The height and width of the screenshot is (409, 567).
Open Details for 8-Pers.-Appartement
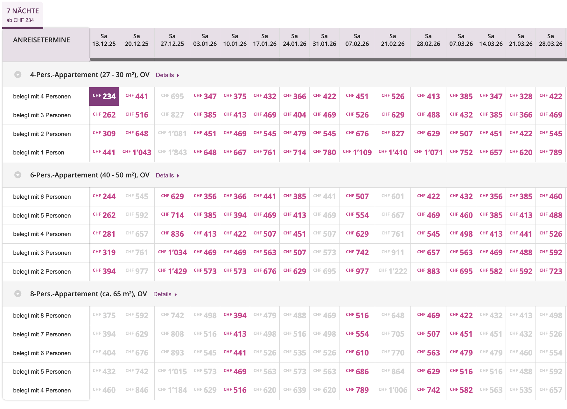165,294
